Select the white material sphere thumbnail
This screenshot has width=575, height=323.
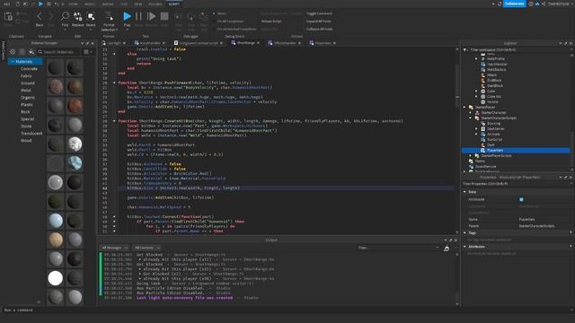(56, 278)
